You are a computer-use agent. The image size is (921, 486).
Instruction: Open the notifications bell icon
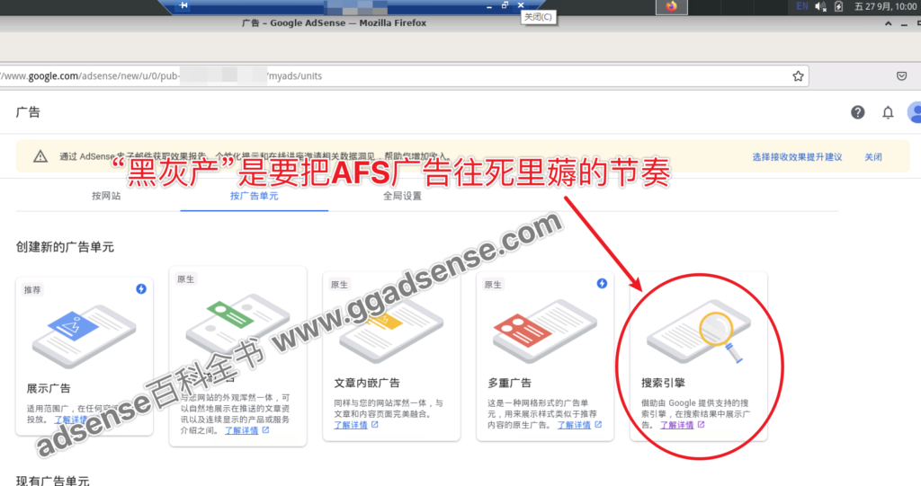[888, 112]
